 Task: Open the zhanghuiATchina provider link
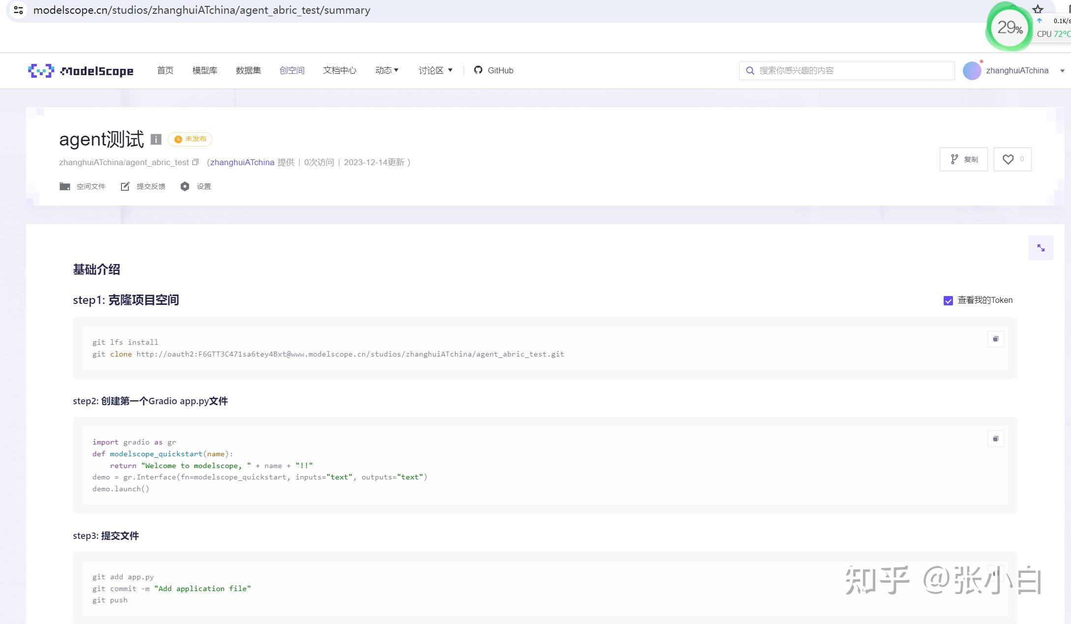[x=242, y=162]
